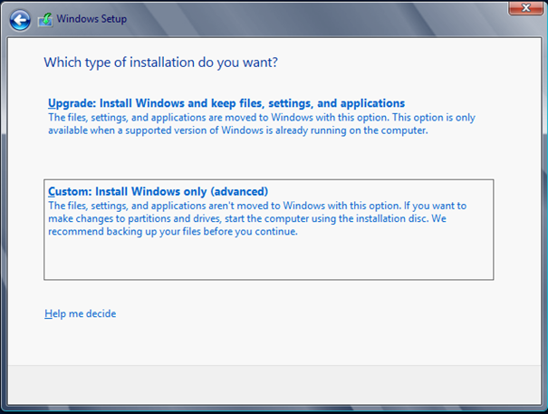Image resolution: width=548 pixels, height=414 pixels.
Task: Click Upgrade description starting 'The files, settings, and applications are moved'
Action: [x=262, y=124]
